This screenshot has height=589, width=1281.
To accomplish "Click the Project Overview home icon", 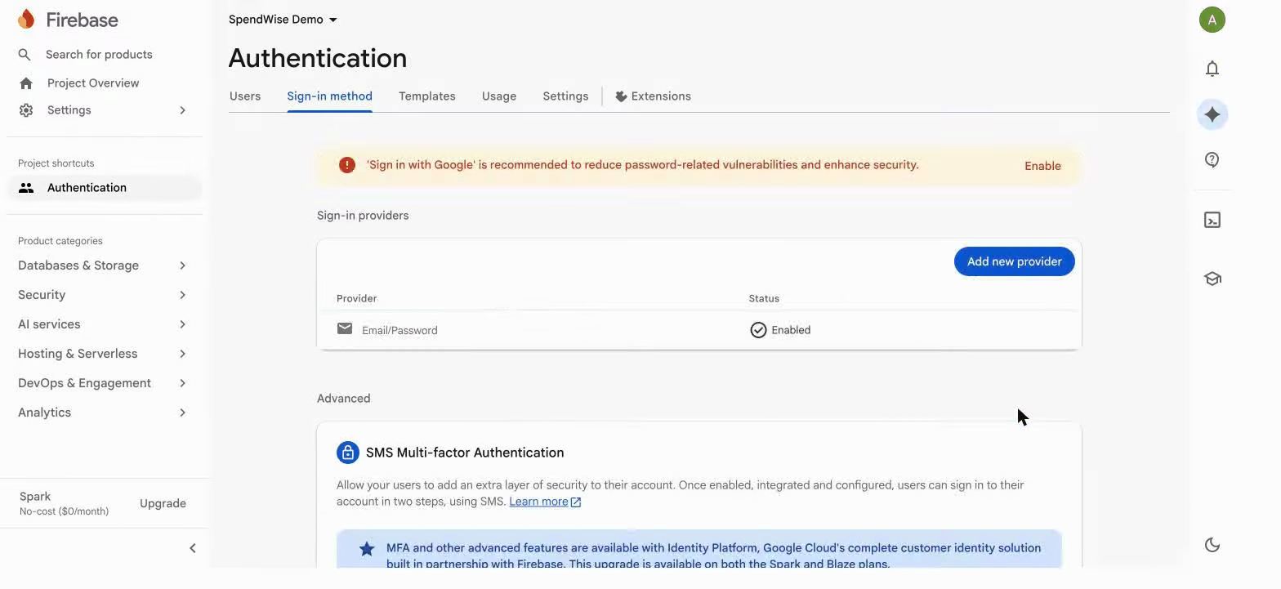I will [x=26, y=83].
